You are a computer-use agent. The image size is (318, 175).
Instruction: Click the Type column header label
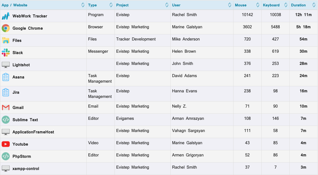(92, 5)
